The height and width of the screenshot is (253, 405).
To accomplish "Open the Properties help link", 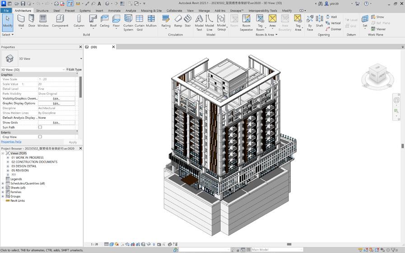I will (x=11, y=142).
